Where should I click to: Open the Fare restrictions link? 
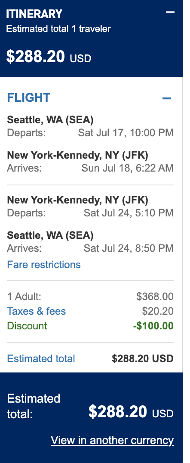point(43,264)
